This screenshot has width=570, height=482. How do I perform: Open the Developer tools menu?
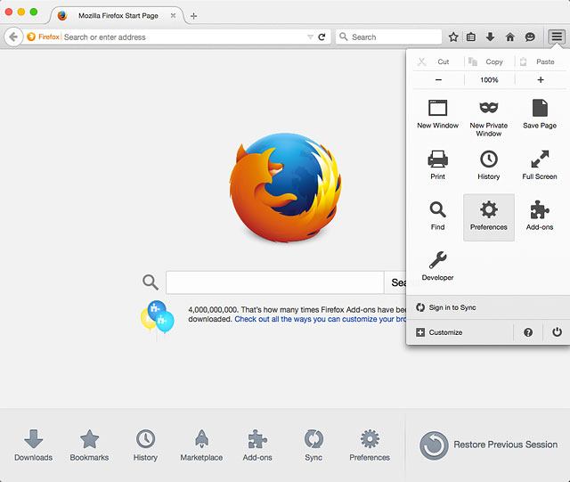[x=437, y=266]
